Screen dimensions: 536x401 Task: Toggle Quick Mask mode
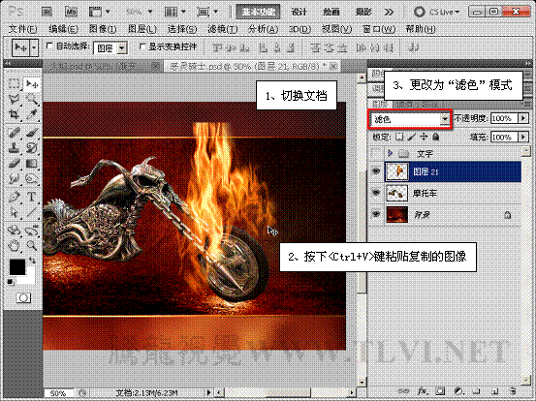point(23,298)
